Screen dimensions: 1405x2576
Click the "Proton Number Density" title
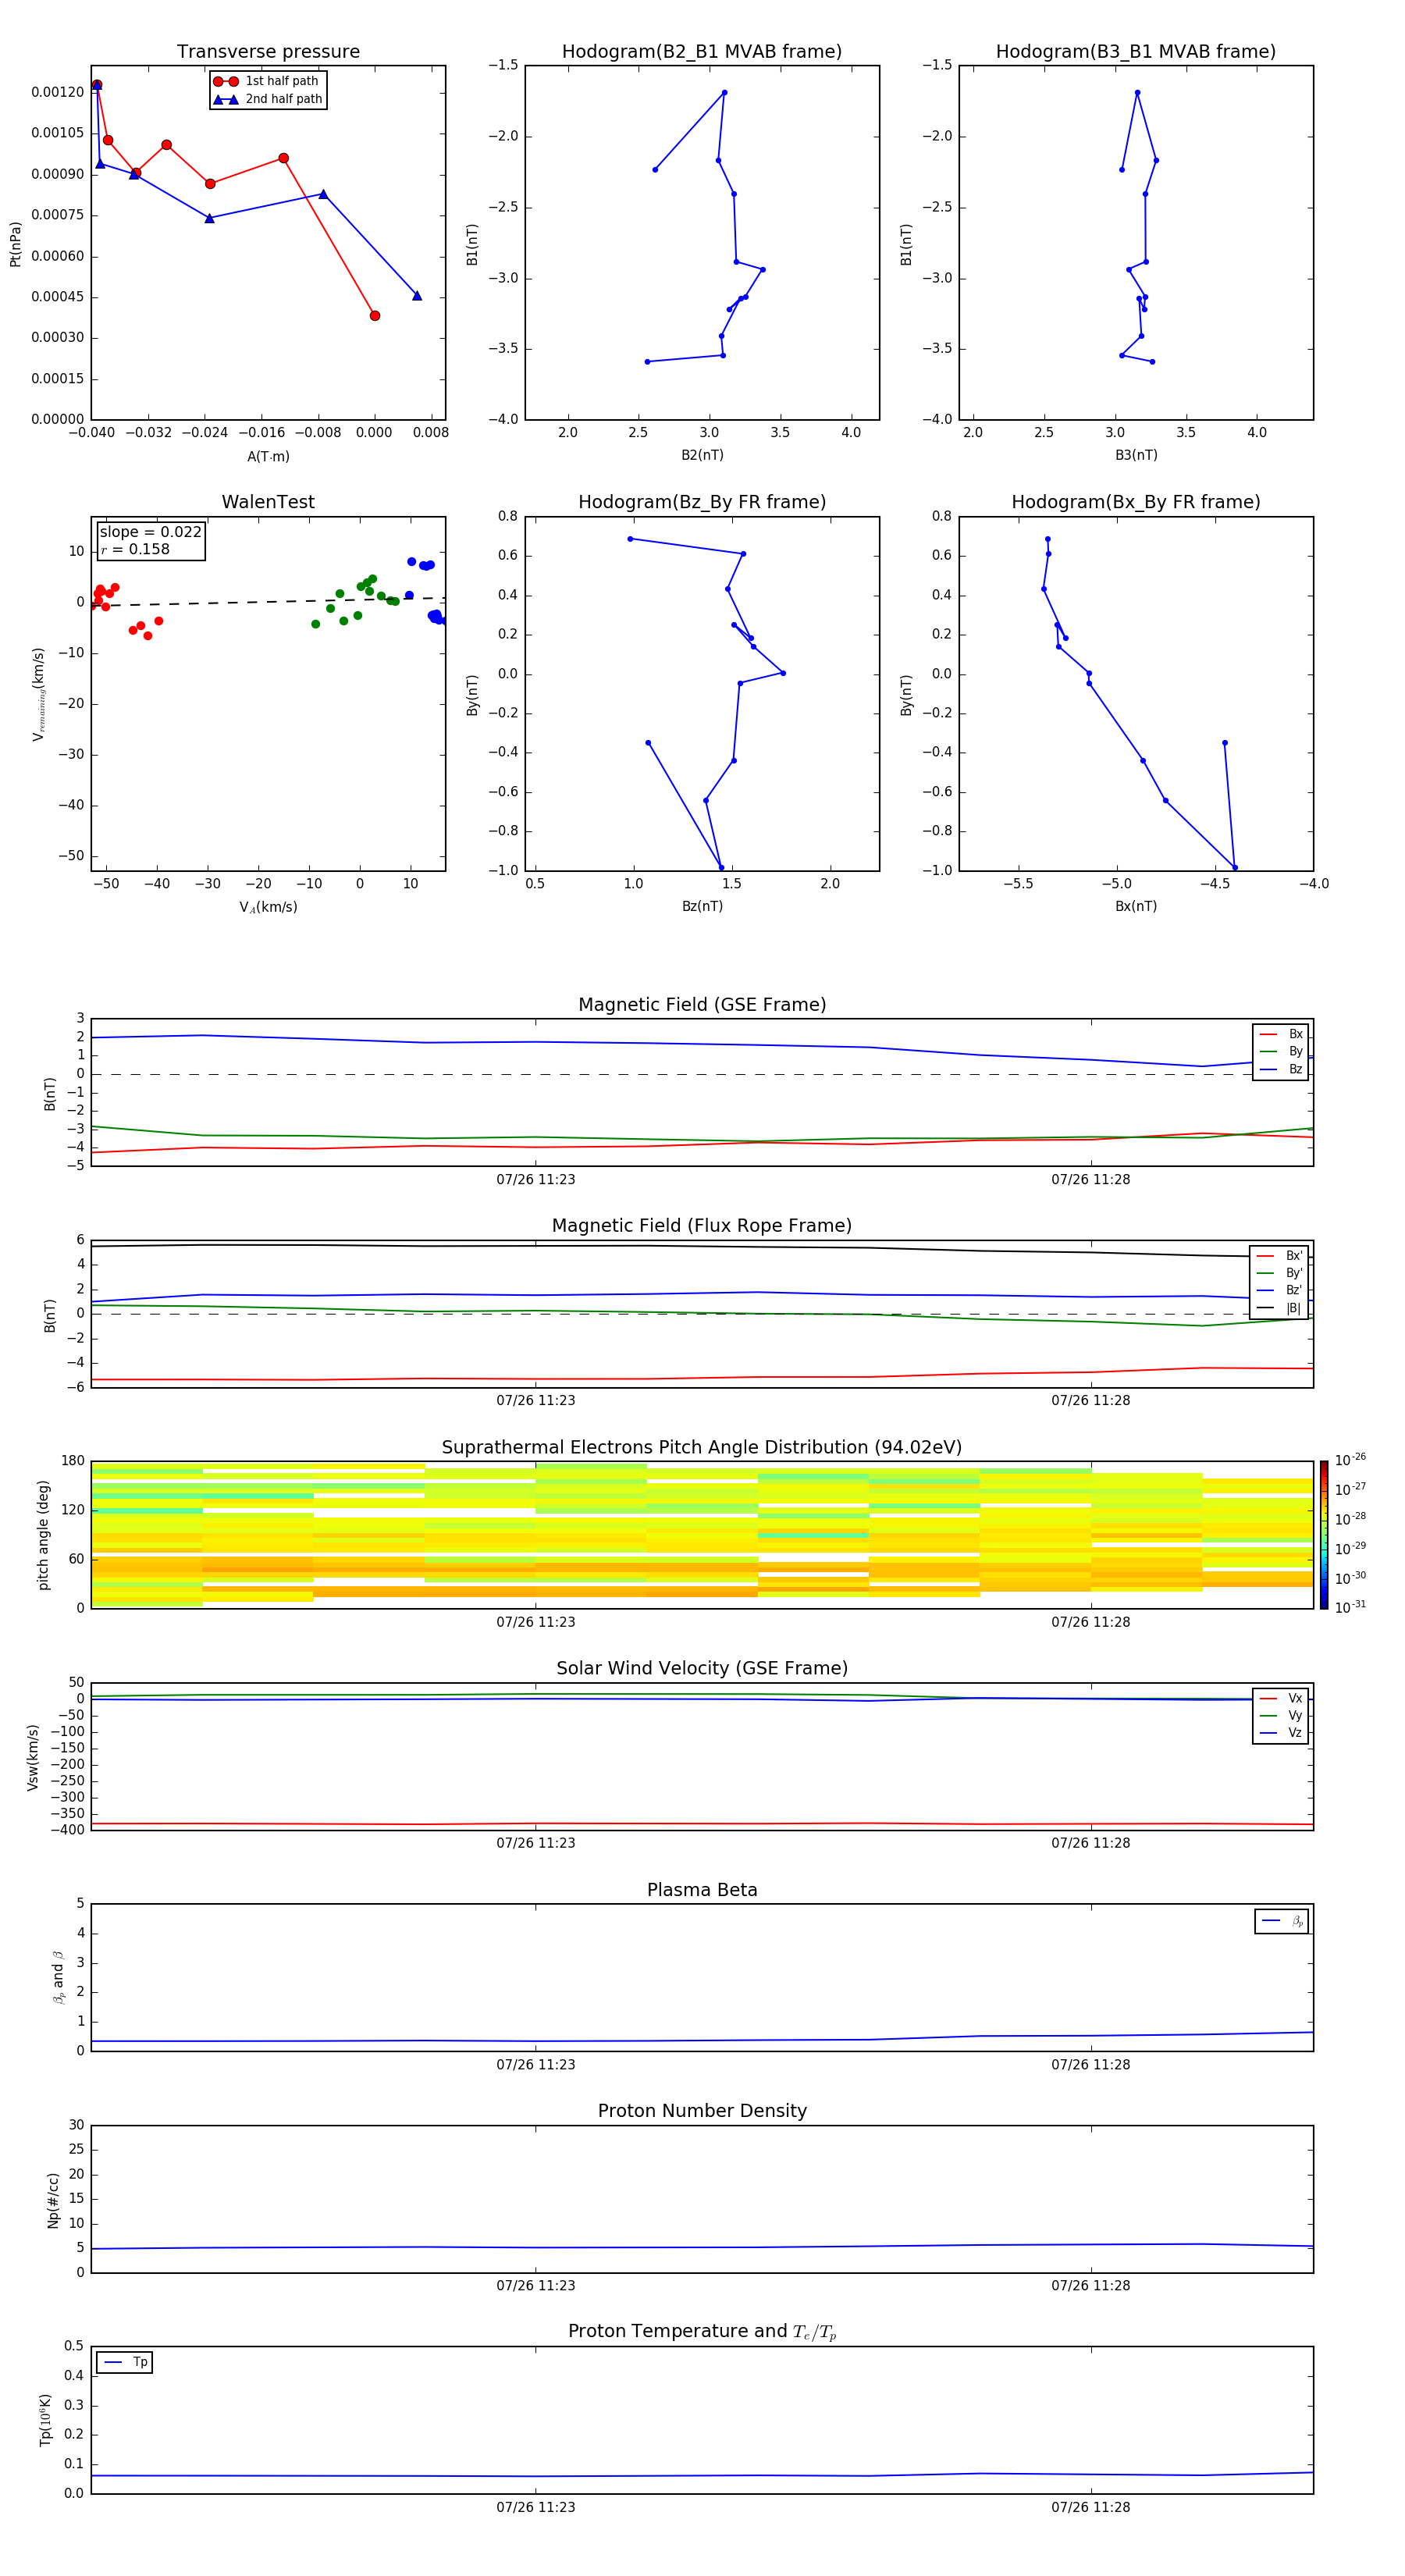pyautogui.click(x=702, y=2111)
